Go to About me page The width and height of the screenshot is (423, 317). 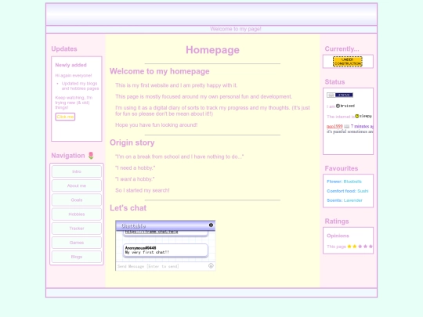point(77,186)
